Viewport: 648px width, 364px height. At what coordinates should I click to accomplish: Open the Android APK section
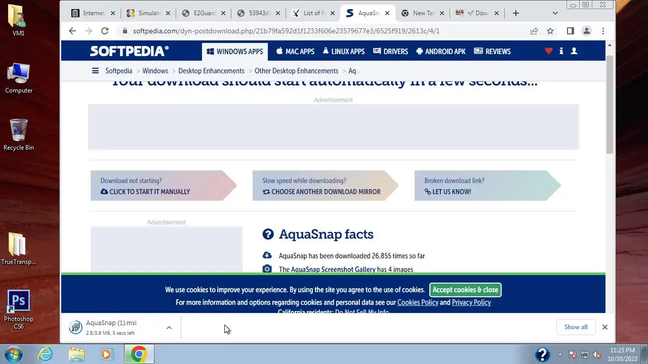(x=440, y=52)
